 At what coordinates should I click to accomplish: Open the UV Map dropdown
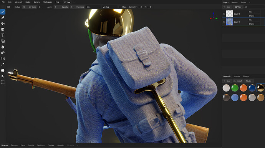click(x=109, y=7)
